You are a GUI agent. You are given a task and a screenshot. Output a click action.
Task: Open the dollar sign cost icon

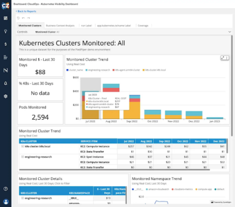pos(6,44)
